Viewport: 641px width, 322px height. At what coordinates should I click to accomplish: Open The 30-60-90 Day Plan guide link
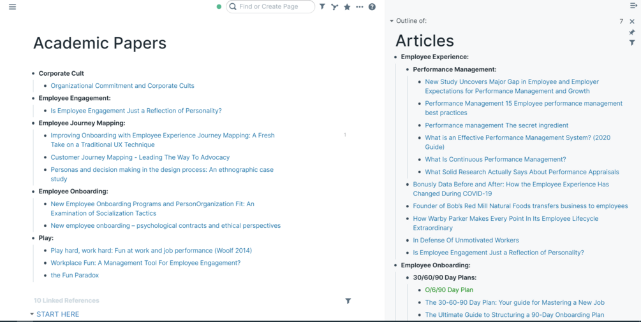tap(515, 302)
